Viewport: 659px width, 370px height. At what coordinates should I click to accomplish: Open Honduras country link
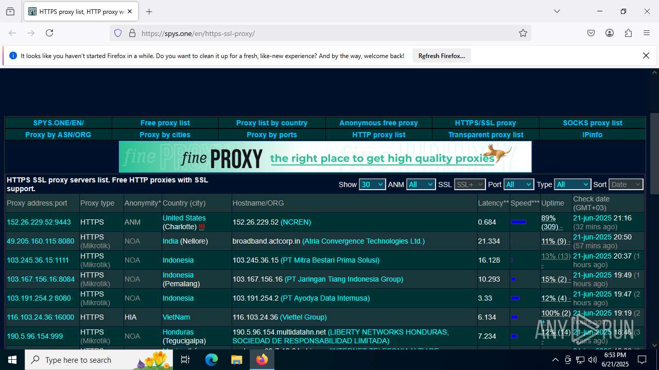point(178,332)
